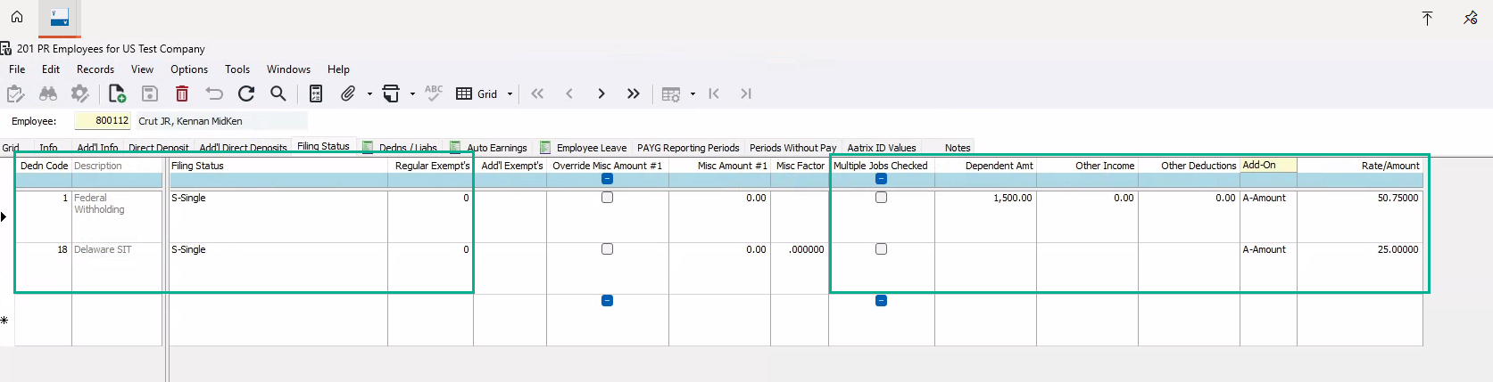This screenshot has height=382, width=1493.
Task: Click the grid settings table-gear icon
Action: click(x=671, y=94)
